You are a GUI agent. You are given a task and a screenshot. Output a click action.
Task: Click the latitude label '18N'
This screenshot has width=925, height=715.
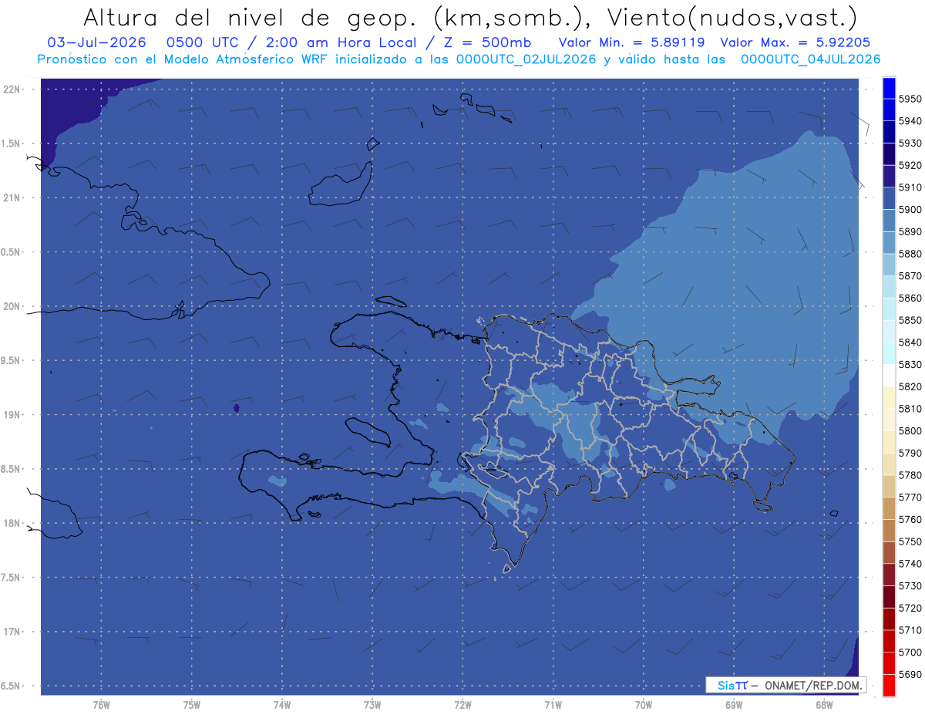pyautogui.click(x=12, y=523)
